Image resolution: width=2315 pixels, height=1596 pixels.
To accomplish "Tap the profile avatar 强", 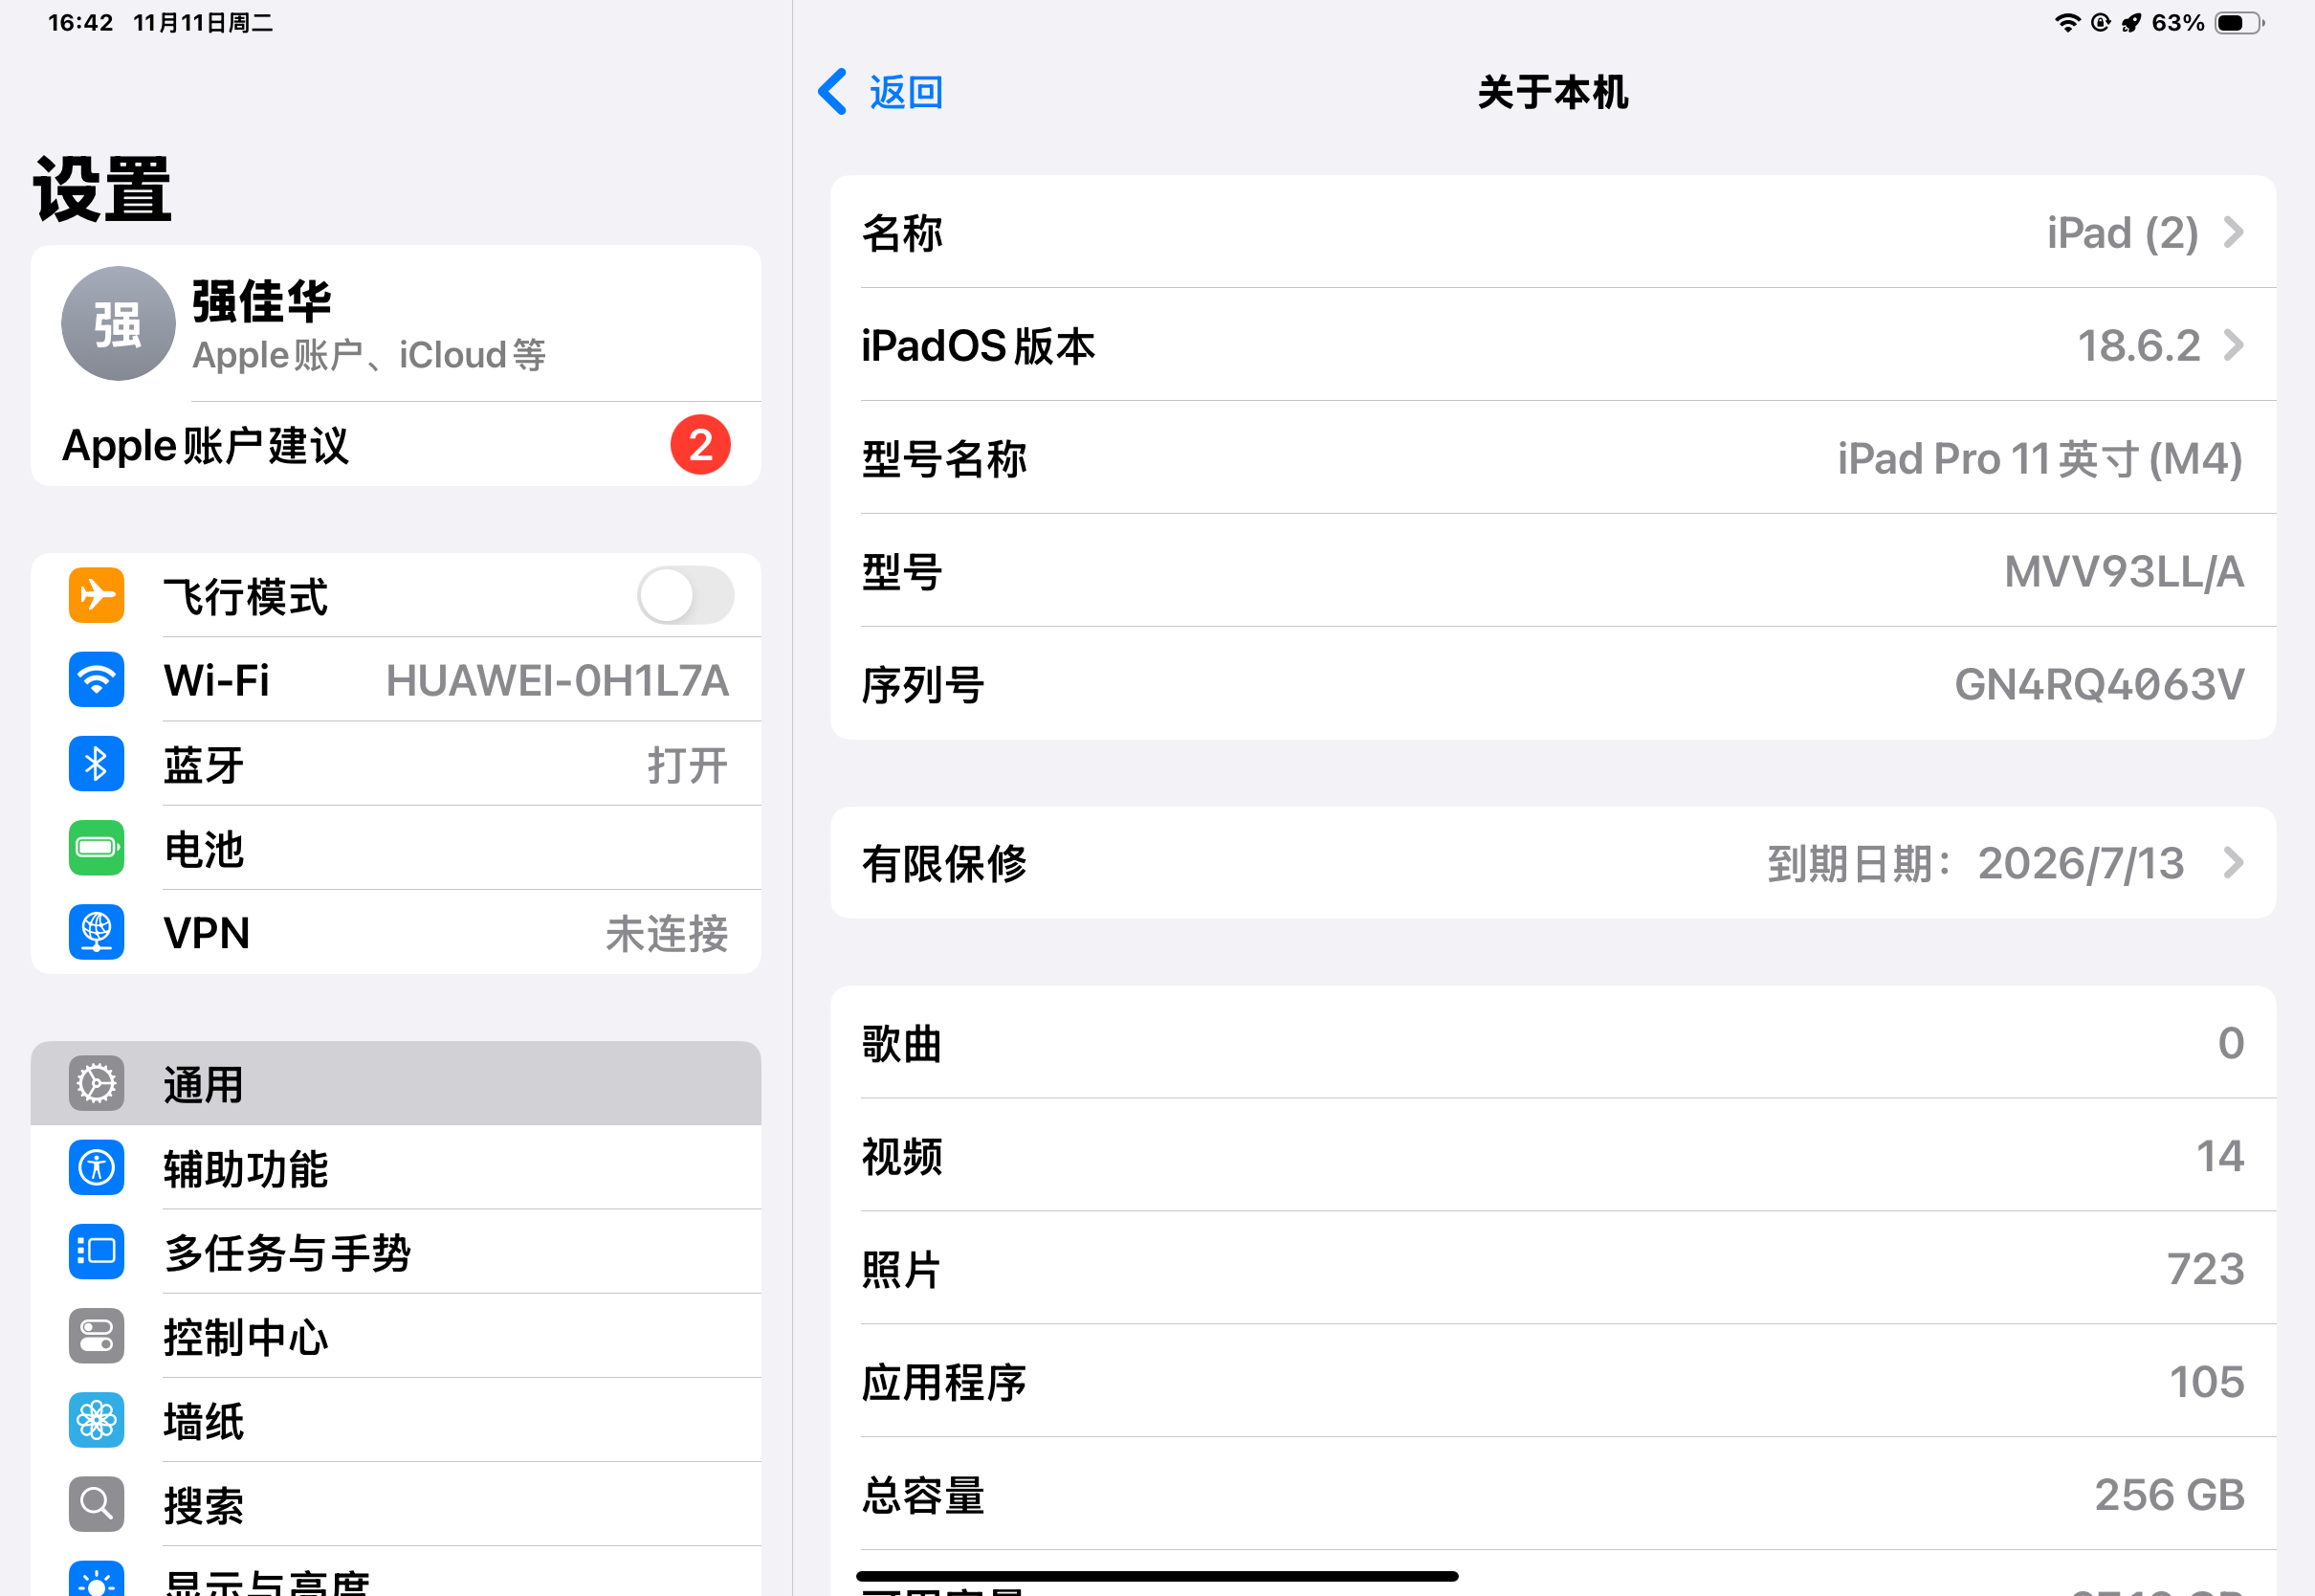I will (118, 323).
